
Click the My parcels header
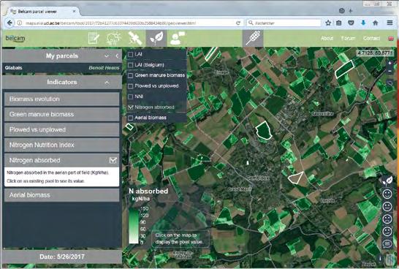(x=62, y=56)
